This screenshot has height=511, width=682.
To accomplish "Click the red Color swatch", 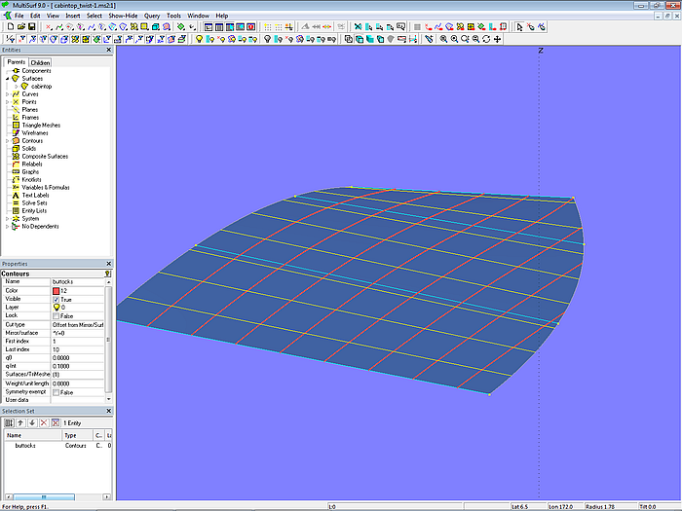I will click(56, 290).
